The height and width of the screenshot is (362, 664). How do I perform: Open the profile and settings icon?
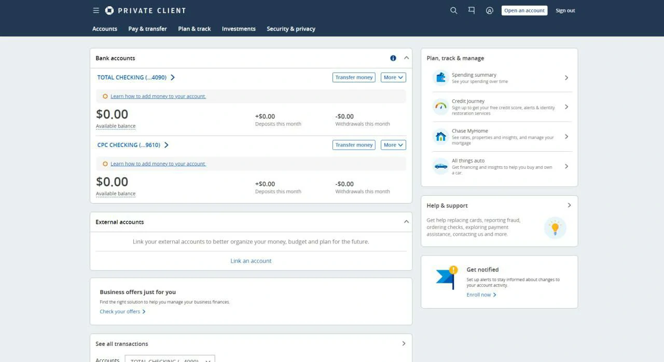pos(489,10)
